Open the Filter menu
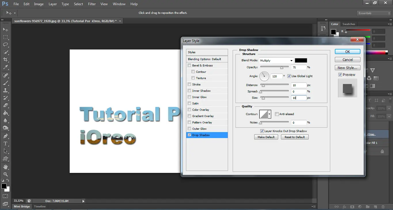This screenshot has width=393, height=210. pyautogui.click(x=92, y=4)
